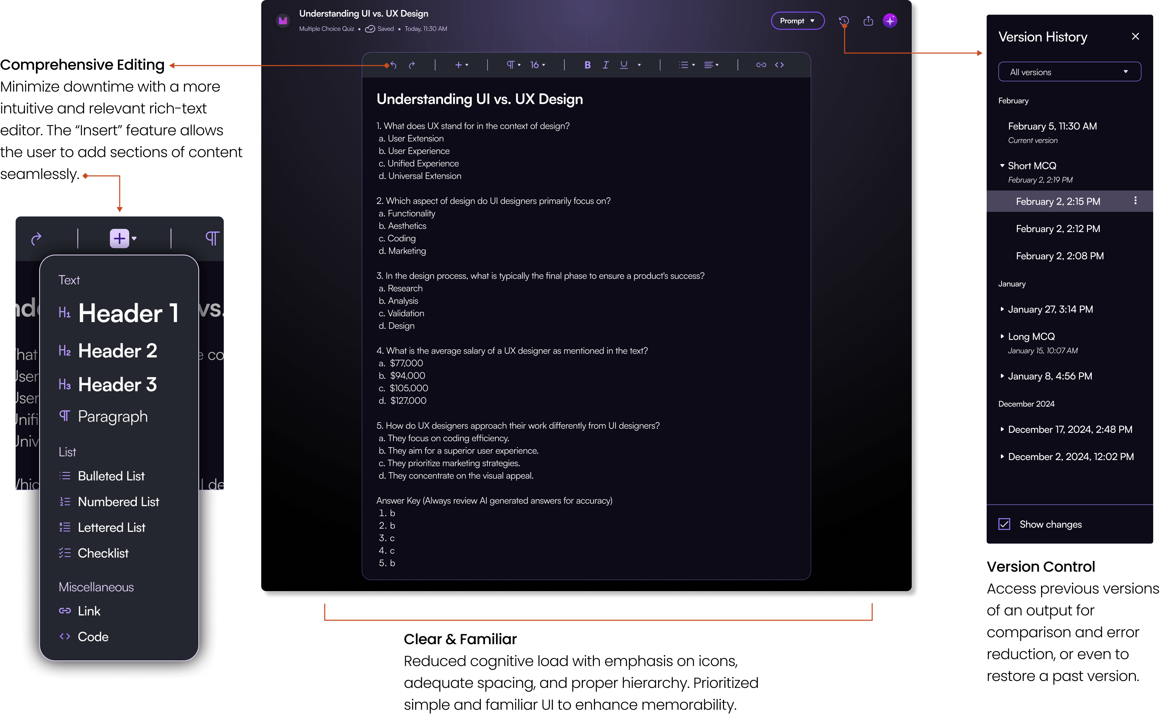
Task: Apply italic formatting
Action: click(x=606, y=65)
